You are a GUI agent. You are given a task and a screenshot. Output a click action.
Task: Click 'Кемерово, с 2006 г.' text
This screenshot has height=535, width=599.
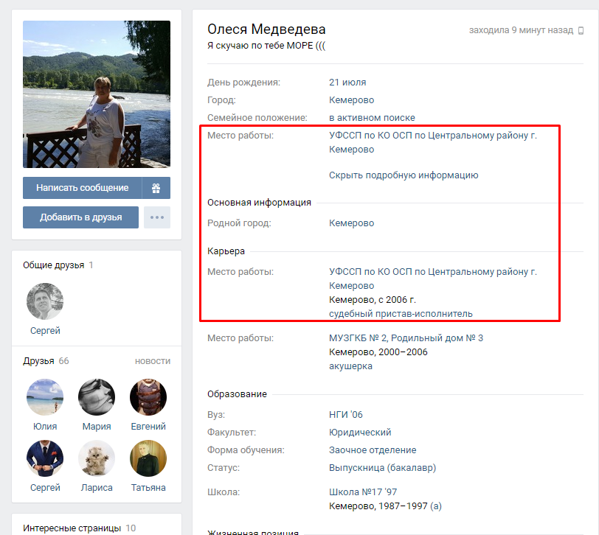point(373,300)
